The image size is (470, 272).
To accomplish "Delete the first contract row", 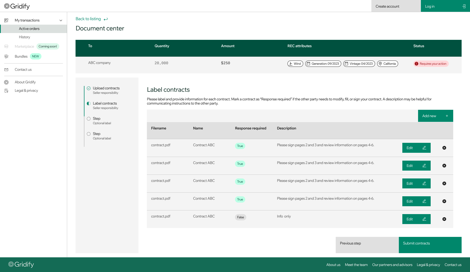I will [x=444, y=148].
